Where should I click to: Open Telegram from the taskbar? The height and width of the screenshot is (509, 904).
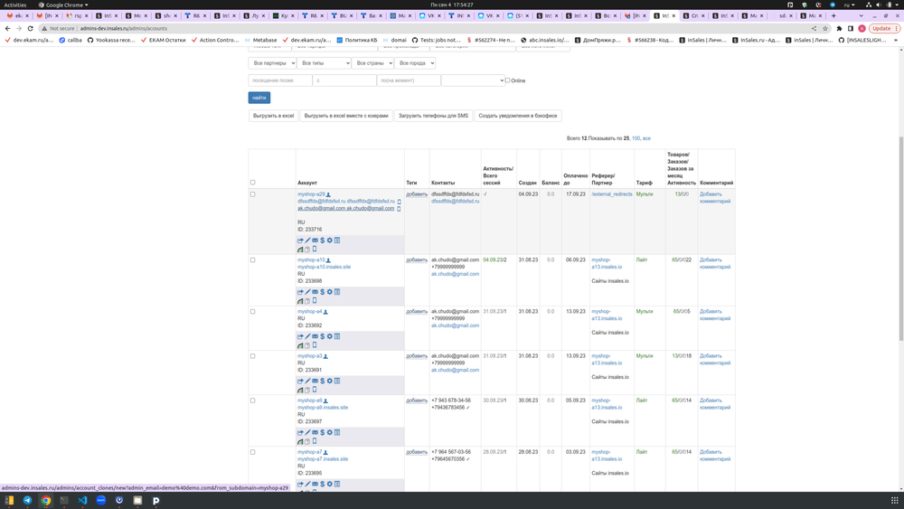point(27,500)
